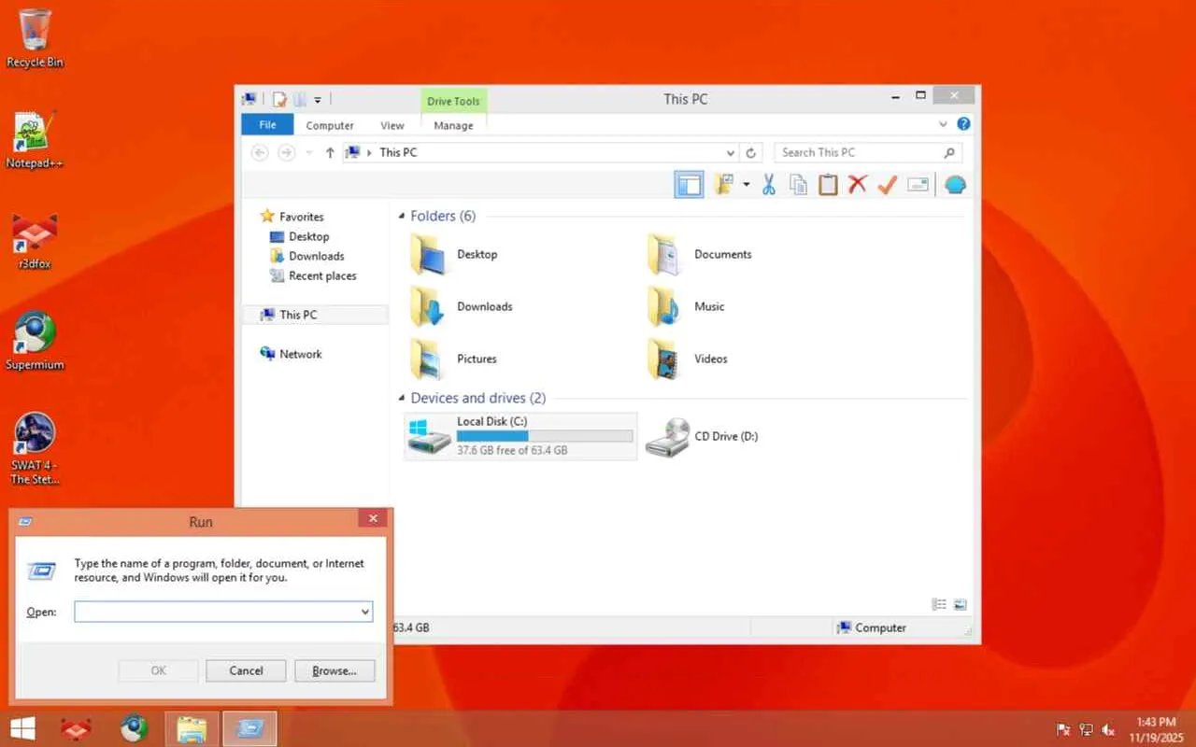Click OK in the Run dialog
The image size is (1196, 747).
point(159,670)
